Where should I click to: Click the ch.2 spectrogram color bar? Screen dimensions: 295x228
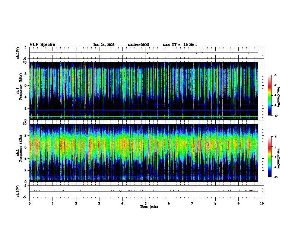[270, 157]
